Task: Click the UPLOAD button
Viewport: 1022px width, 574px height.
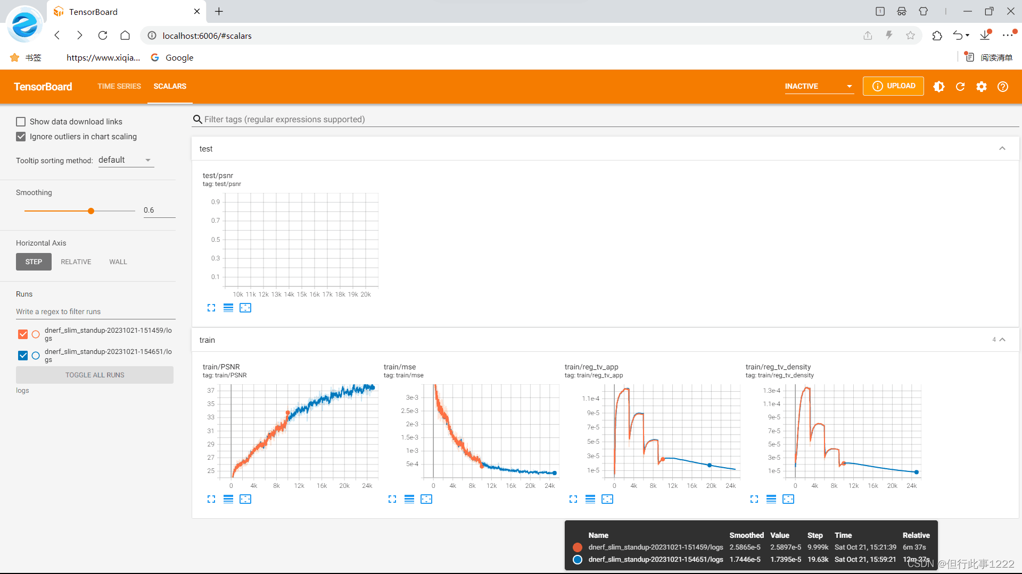Action: point(894,86)
